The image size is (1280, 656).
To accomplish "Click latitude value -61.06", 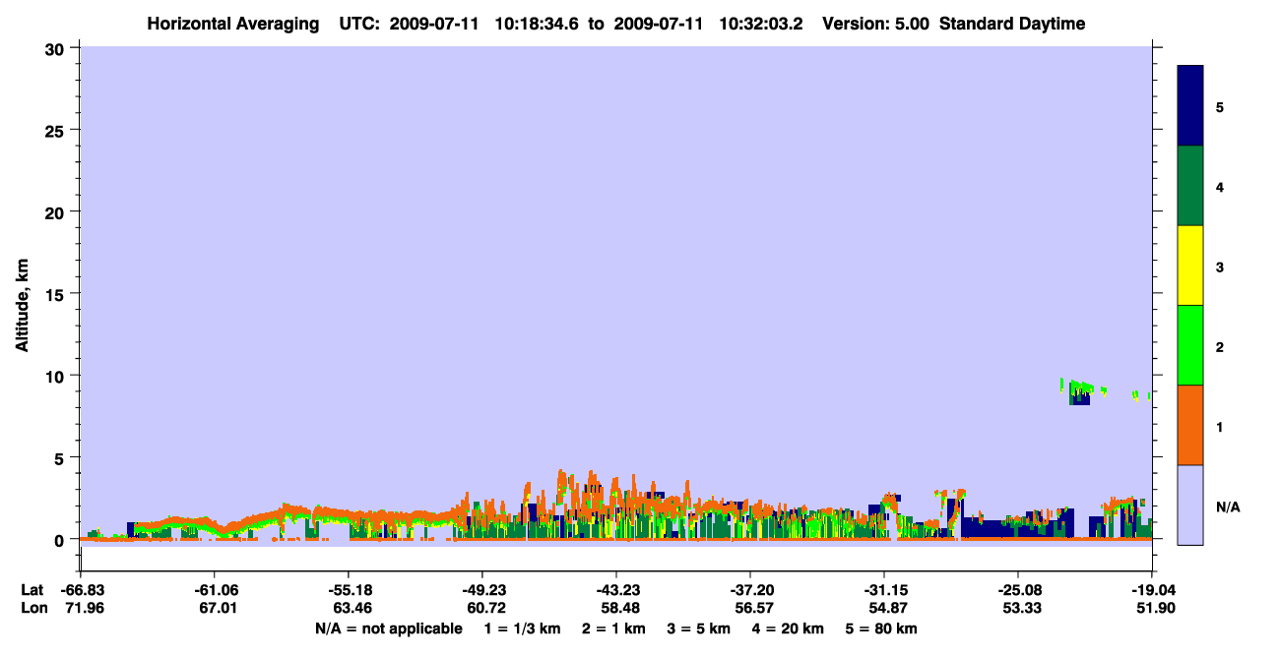I will 215,590.
